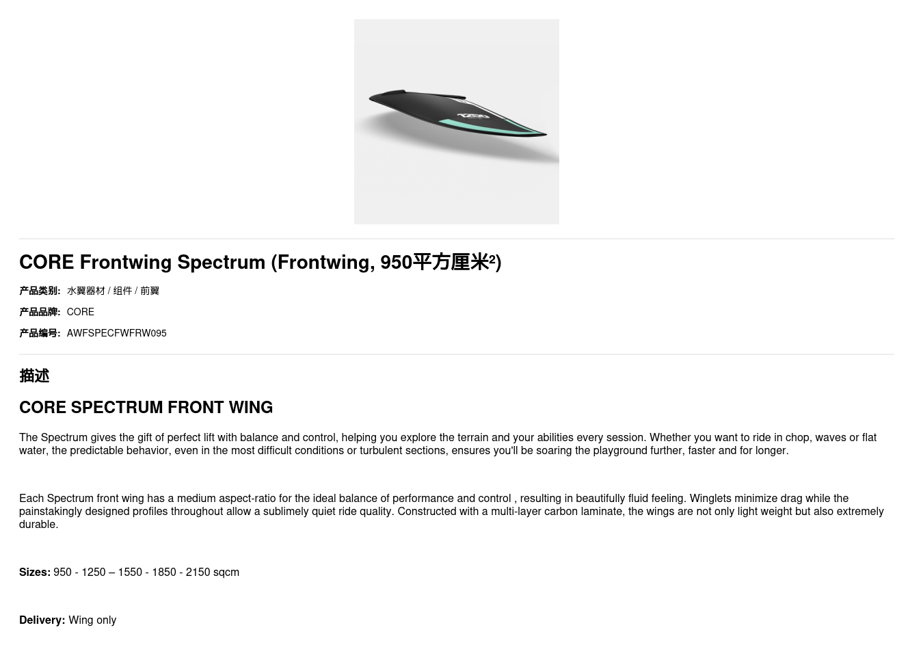Screen dimensions: 908x658
Task: Click the CORE brand name value
Action: click(x=81, y=312)
